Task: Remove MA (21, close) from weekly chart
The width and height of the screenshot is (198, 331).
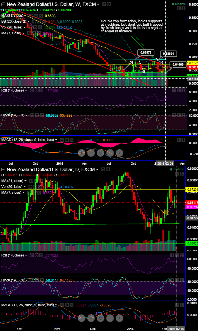Action: [x=40, y=16]
